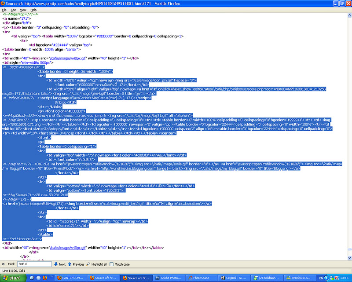Click the '<!--MsgIDTop=171-->' comment
This screenshot has width=352, height=282.
(x=20, y=14)
